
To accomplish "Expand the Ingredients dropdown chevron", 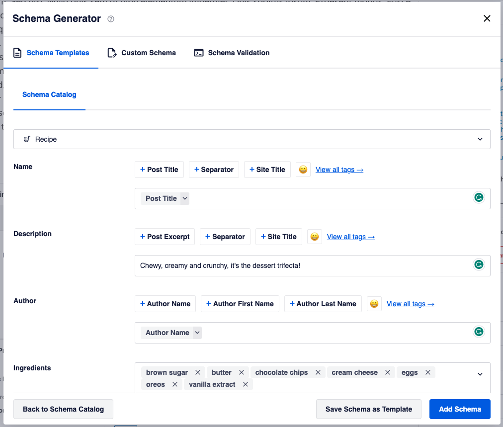I will [x=480, y=374].
